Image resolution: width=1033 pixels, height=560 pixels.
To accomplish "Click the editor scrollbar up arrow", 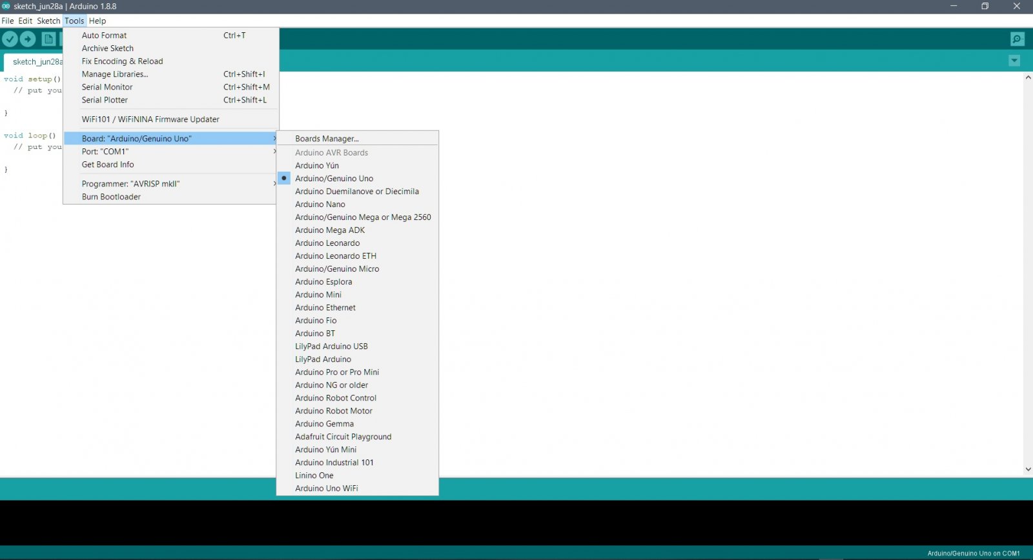I will coord(1028,77).
